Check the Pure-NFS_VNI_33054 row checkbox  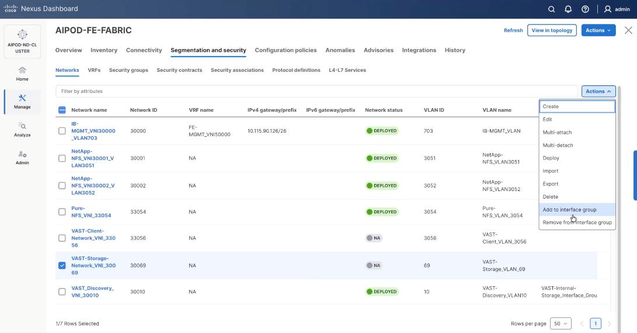[x=62, y=211]
